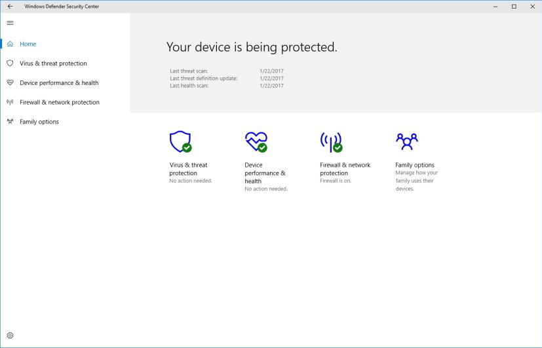The image size is (542, 348).
Task: Select the Firewall & network protection antenna tile icon
Action: tap(330, 141)
